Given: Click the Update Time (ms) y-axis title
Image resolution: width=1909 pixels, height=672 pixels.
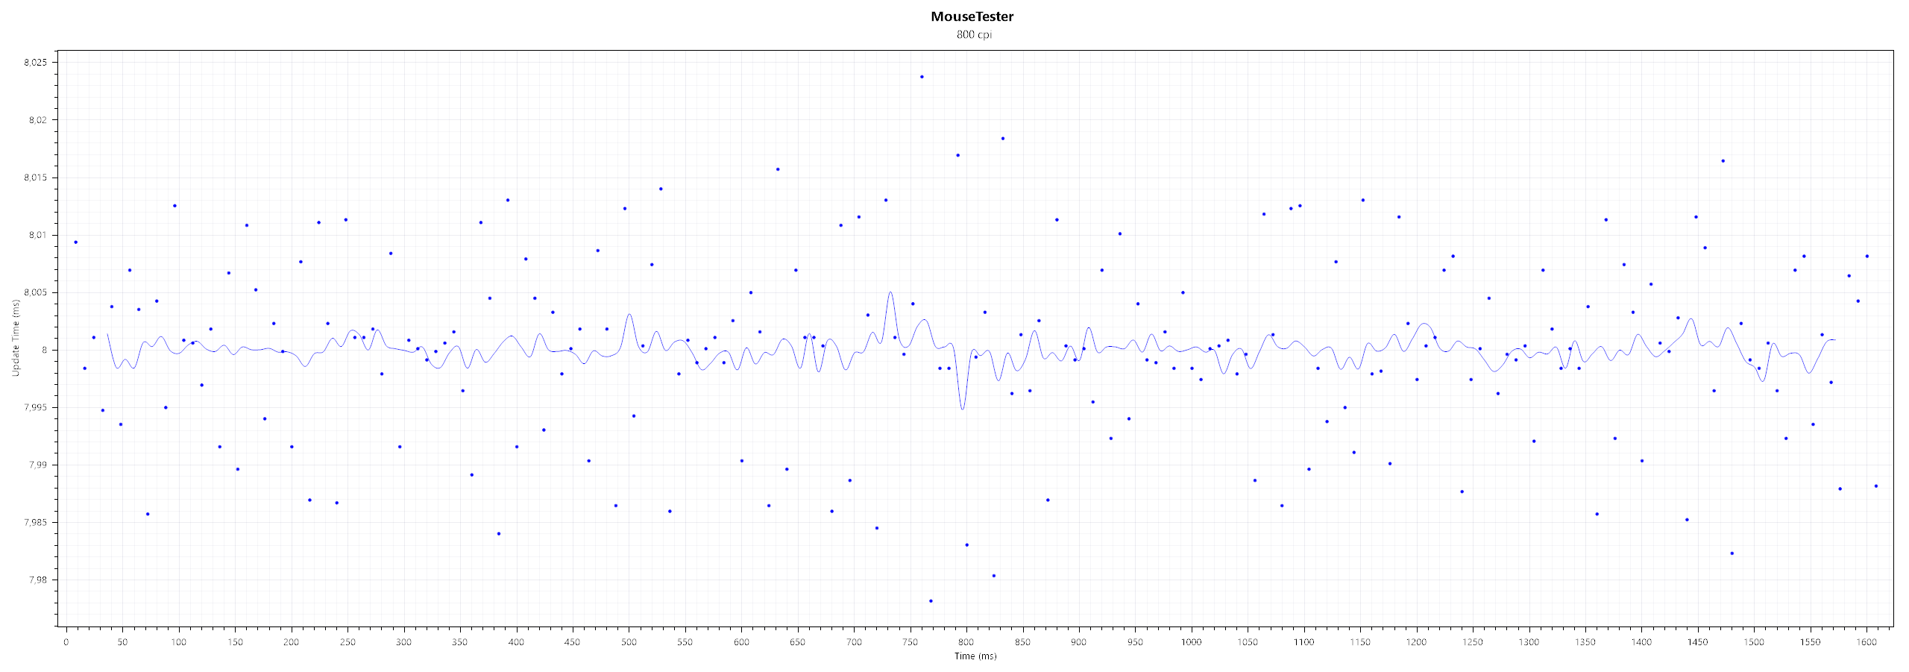Looking at the screenshot, I should pos(16,338).
